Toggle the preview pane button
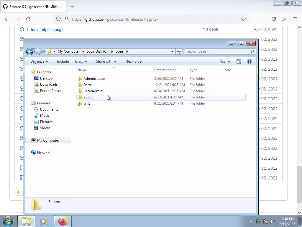Viewport: 302px width, 227px height. (239, 61)
